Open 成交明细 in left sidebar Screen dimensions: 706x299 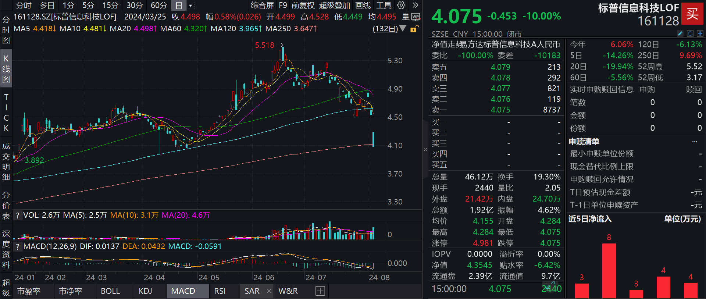(x=6, y=161)
